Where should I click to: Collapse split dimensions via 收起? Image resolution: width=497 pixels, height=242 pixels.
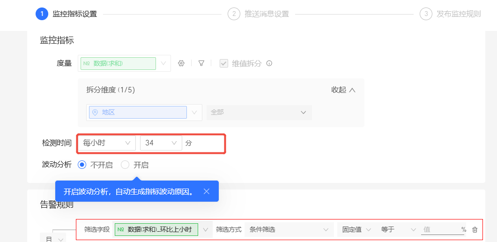pos(343,90)
